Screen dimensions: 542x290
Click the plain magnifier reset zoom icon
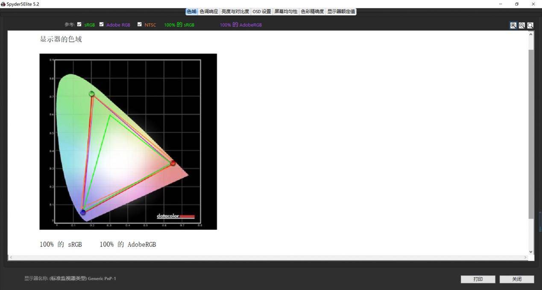(x=530, y=25)
